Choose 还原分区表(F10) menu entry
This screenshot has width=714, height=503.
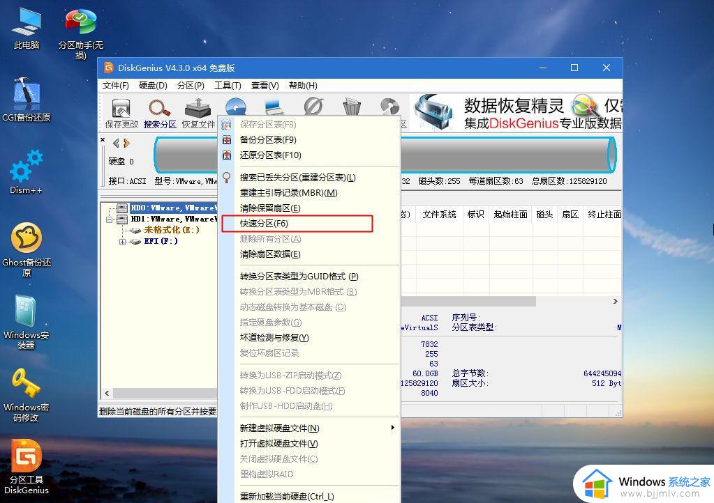[310, 155]
